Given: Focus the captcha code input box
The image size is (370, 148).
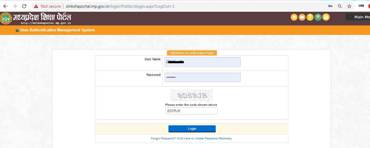Looking at the screenshot, I should point(191,111).
